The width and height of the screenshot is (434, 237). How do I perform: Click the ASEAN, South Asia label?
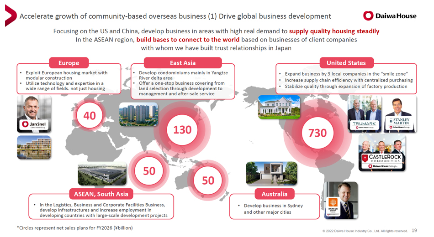[x=101, y=194]
